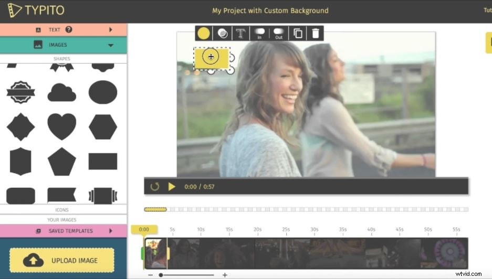The width and height of the screenshot is (492, 279).
Task: Insert the award ribbon shape
Action: tap(62, 67)
